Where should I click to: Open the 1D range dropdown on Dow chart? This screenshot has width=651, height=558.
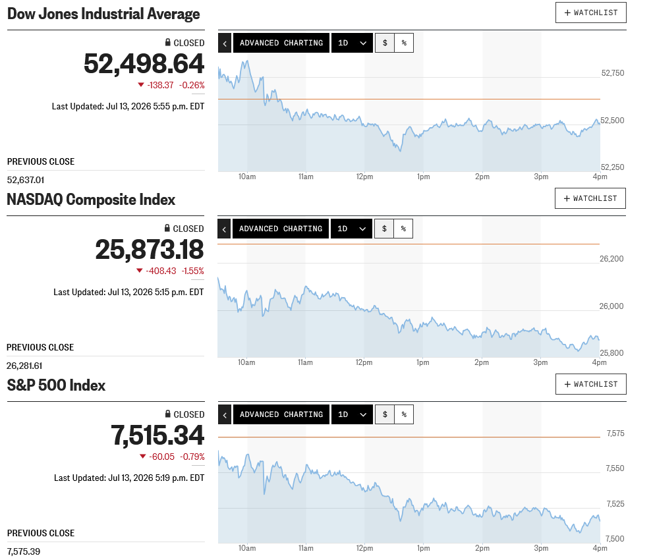tap(352, 43)
